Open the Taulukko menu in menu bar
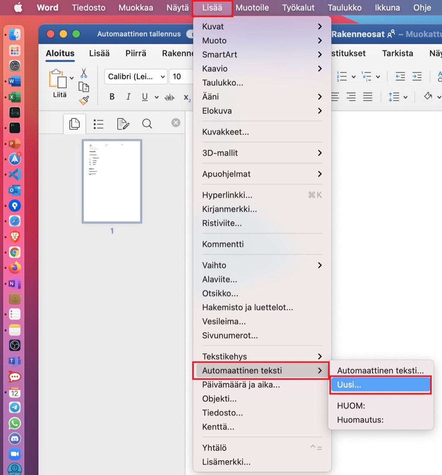 click(344, 8)
